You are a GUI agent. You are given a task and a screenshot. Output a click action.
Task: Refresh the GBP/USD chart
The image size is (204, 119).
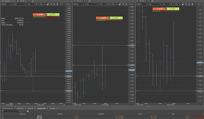click(114, 4)
